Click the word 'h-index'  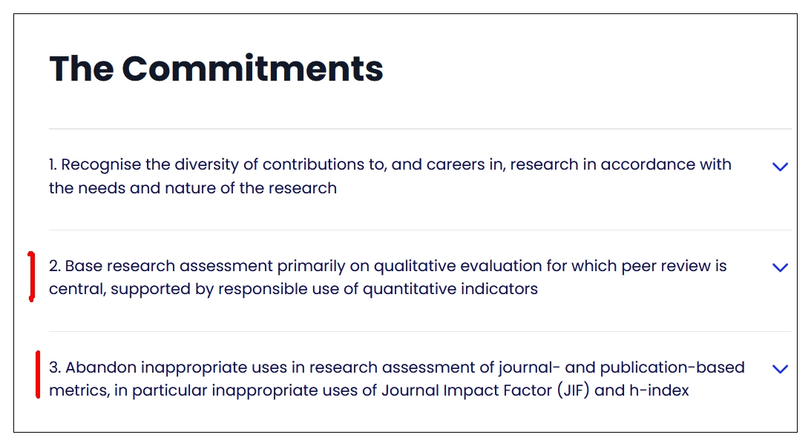660,390
